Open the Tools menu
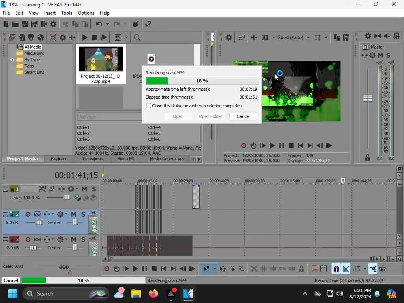 66,13
